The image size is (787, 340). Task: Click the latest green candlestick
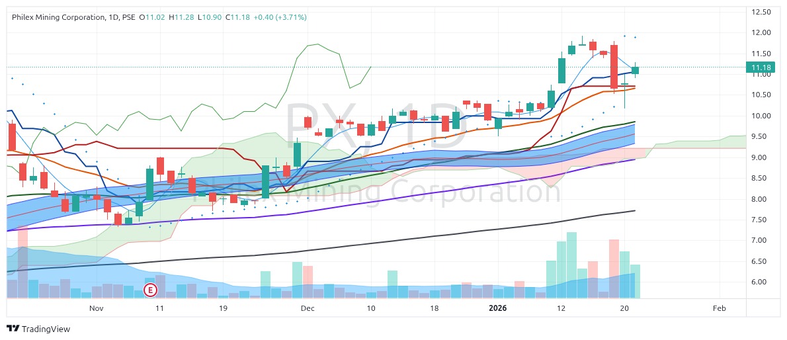[635, 70]
